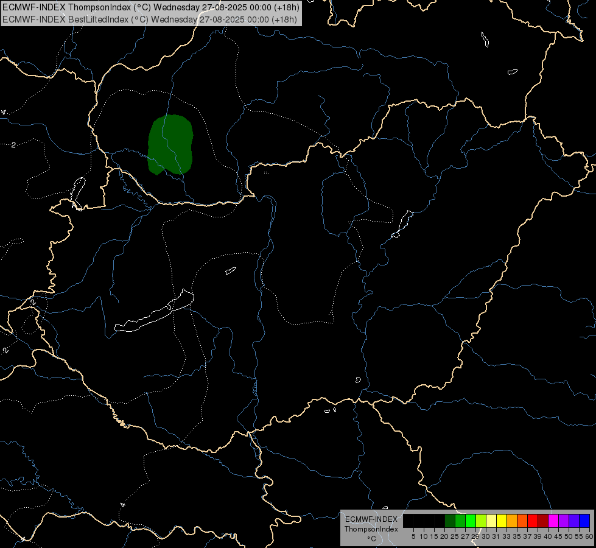Click the ThompsonIndex title line at top
The image size is (596, 548).
tap(151, 7)
